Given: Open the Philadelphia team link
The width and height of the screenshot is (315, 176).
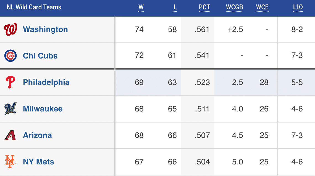Looking at the screenshot, I should 46,82.
